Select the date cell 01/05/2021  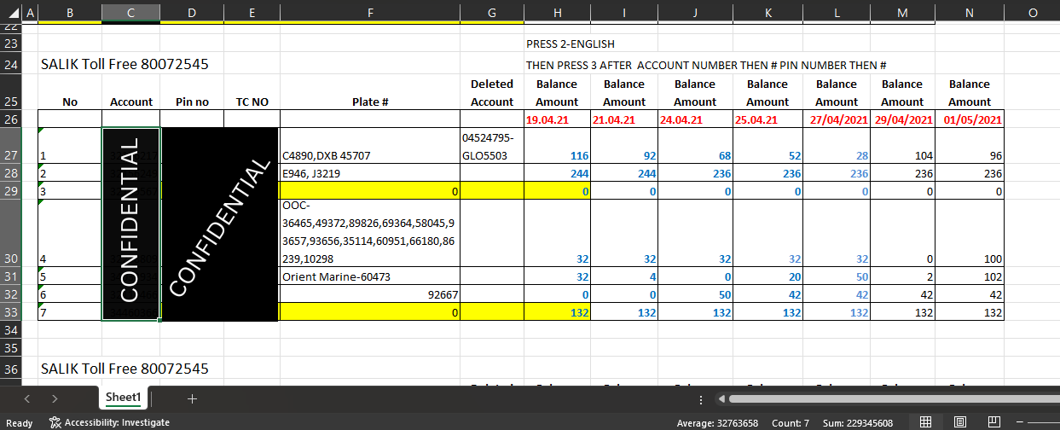pos(970,119)
